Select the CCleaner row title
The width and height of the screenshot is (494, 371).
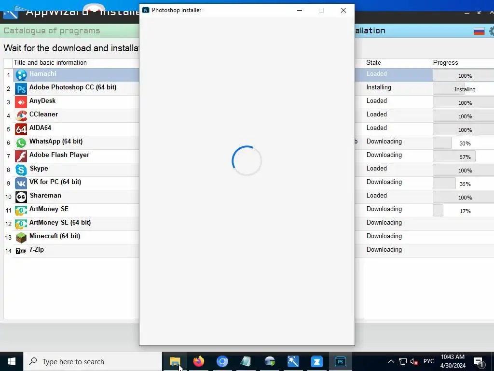(43, 114)
